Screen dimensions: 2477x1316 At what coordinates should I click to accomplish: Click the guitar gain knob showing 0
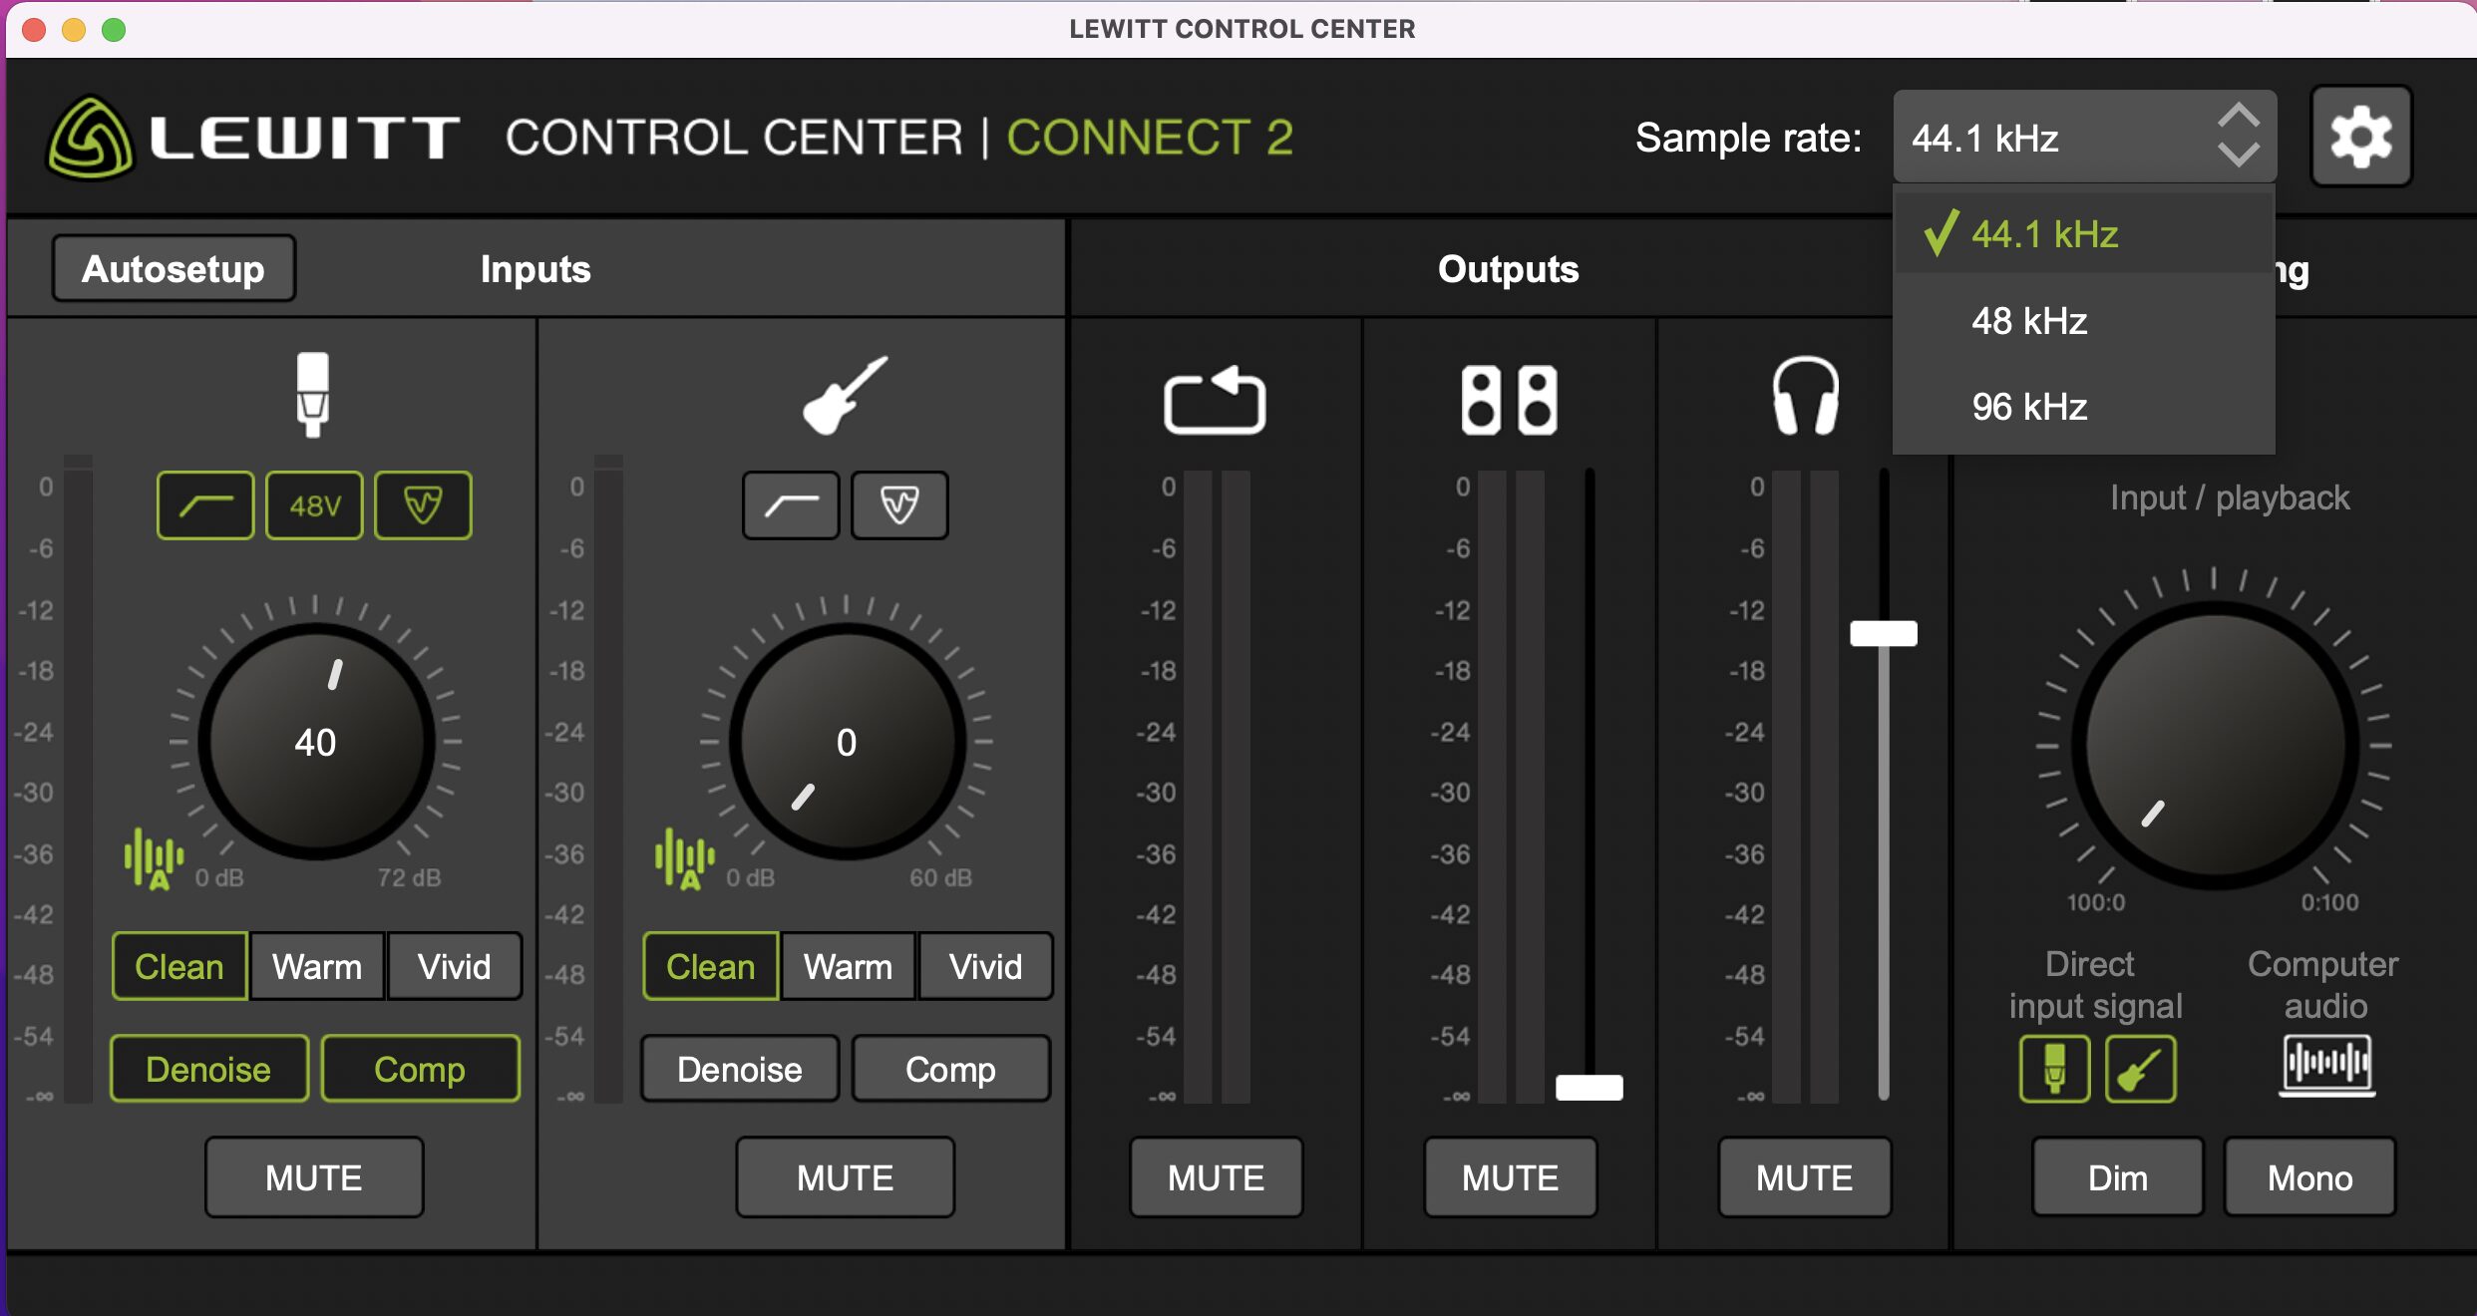tap(847, 742)
